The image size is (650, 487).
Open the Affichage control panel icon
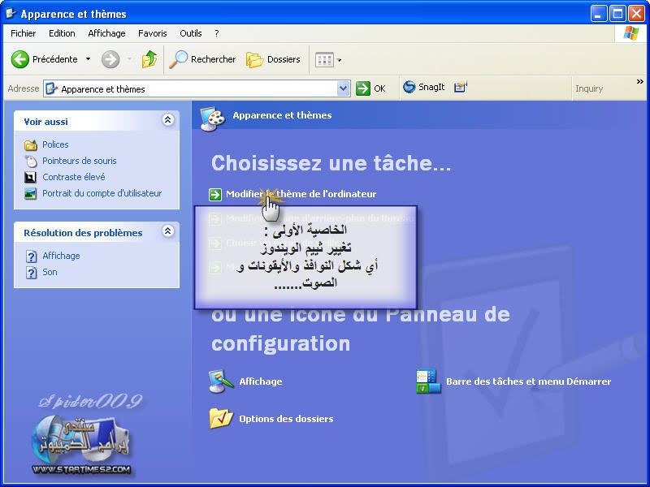[221, 381]
